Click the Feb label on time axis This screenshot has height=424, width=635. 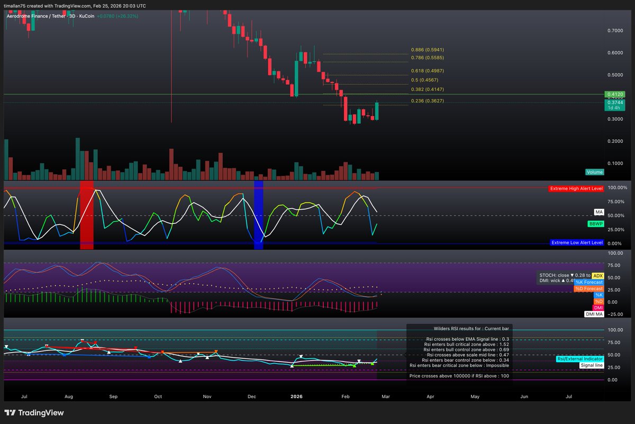coord(346,395)
